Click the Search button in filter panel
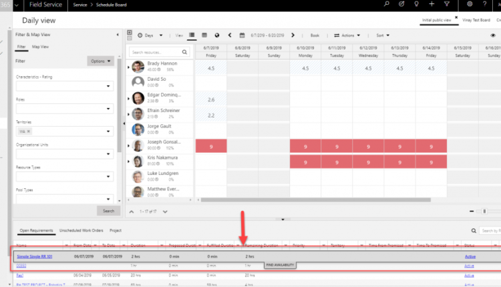The image size is (501, 287). tap(109, 210)
